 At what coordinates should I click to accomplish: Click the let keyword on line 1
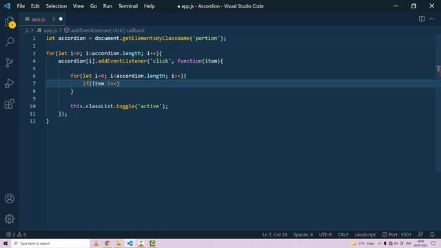pos(50,39)
